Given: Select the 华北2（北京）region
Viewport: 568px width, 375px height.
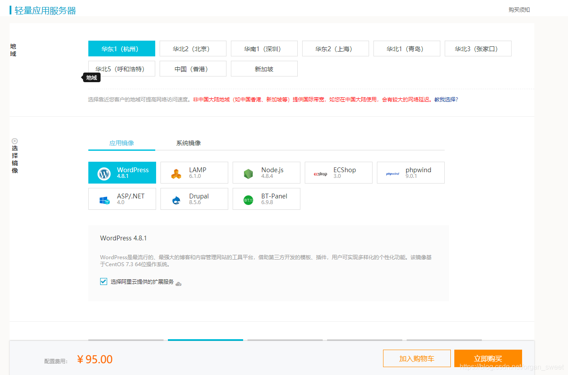Looking at the screenshot, I should click(x=193, y=48).
